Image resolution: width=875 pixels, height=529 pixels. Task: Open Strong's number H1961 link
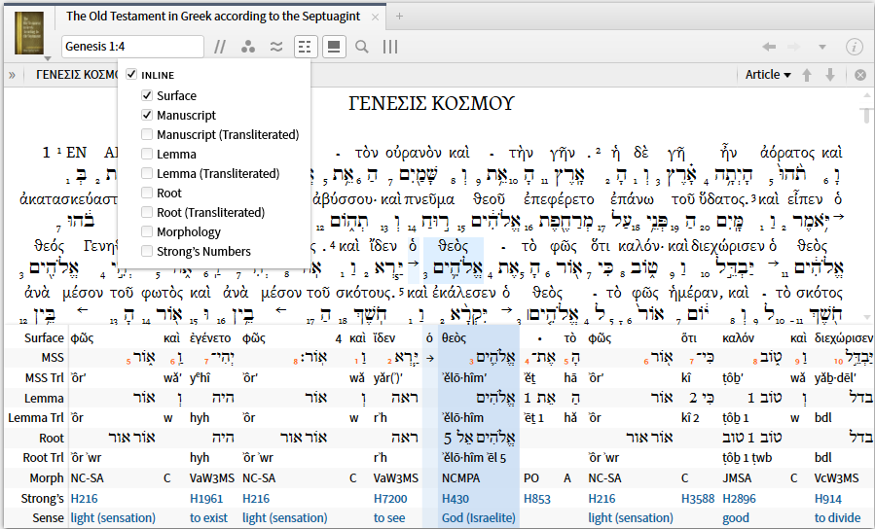[x=206, y=498]
